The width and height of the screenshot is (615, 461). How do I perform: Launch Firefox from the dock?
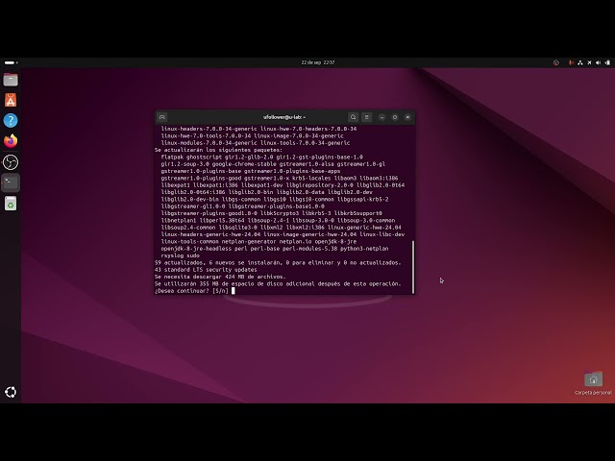11,141
